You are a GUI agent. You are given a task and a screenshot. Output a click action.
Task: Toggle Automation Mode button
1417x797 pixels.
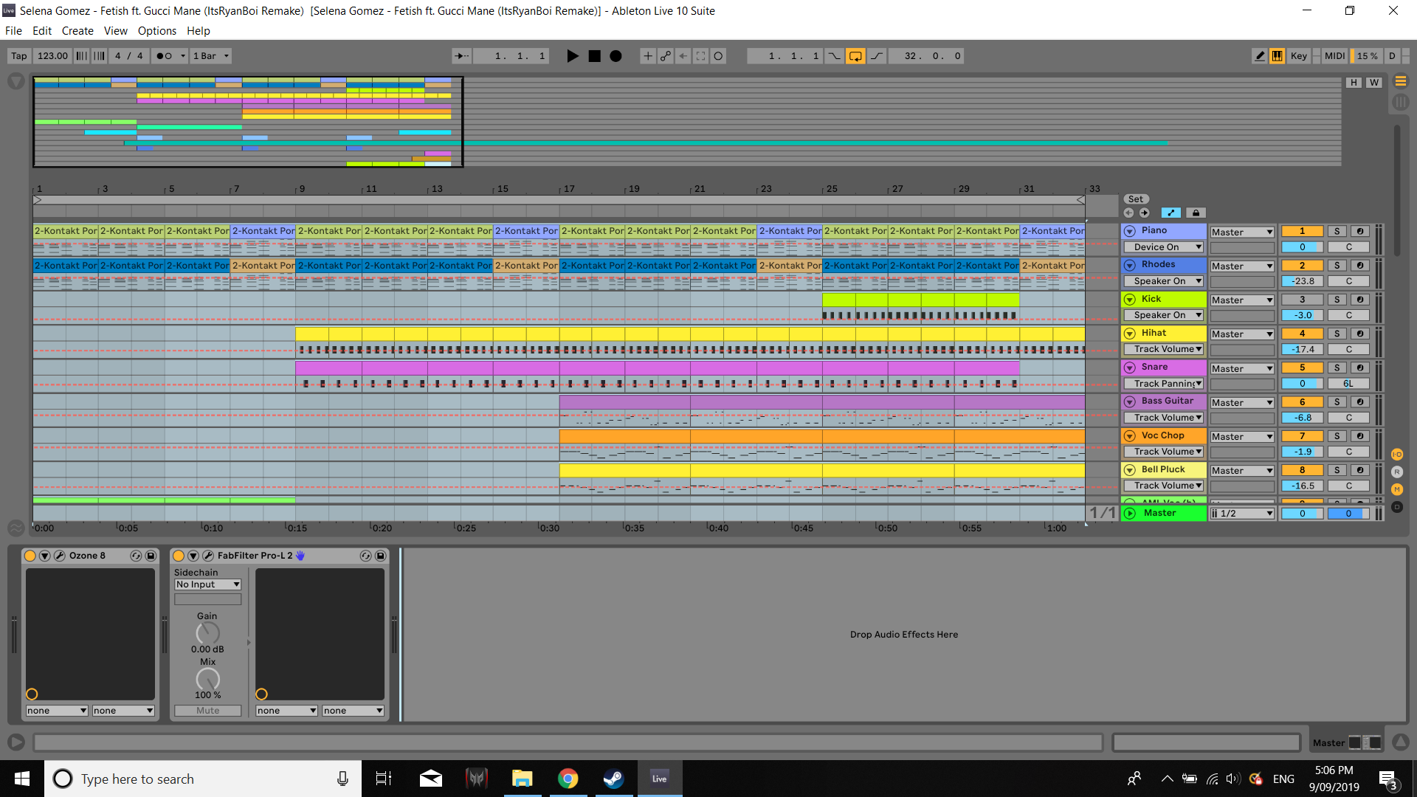[x=1171, y=213]
